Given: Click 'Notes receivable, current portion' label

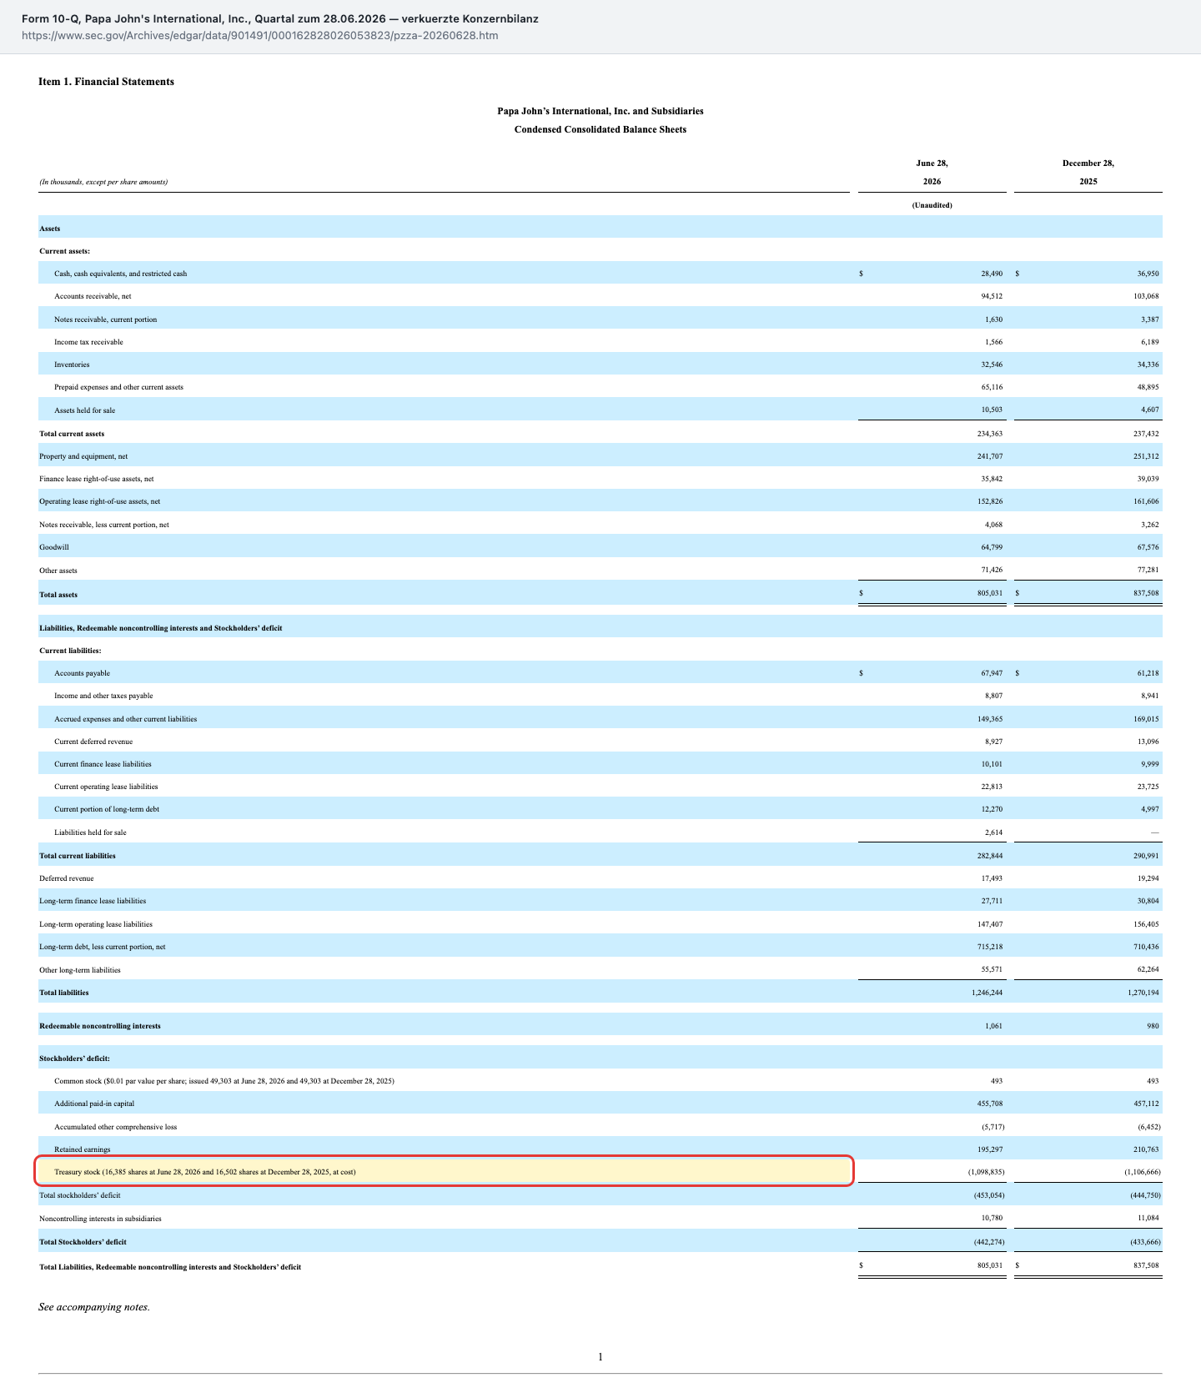Looking at the screenshot, I should tap(106, 319).
